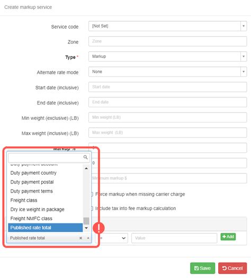Collapse the Published rate total selector arrow
Screen dimensions: 251x278
coord(88,238)
